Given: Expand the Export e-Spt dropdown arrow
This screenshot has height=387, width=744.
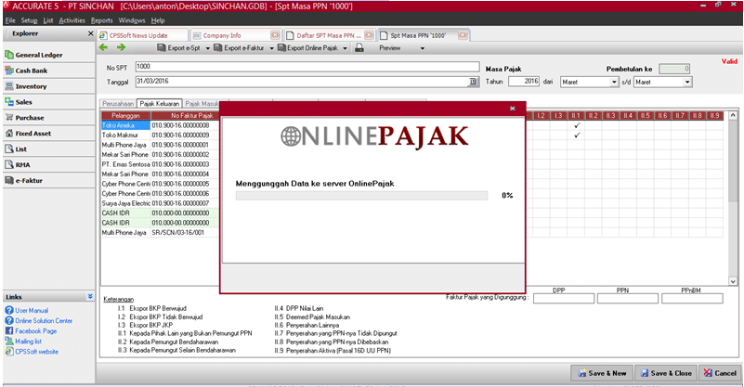Looking at the screenshot, I should (208, 48).
